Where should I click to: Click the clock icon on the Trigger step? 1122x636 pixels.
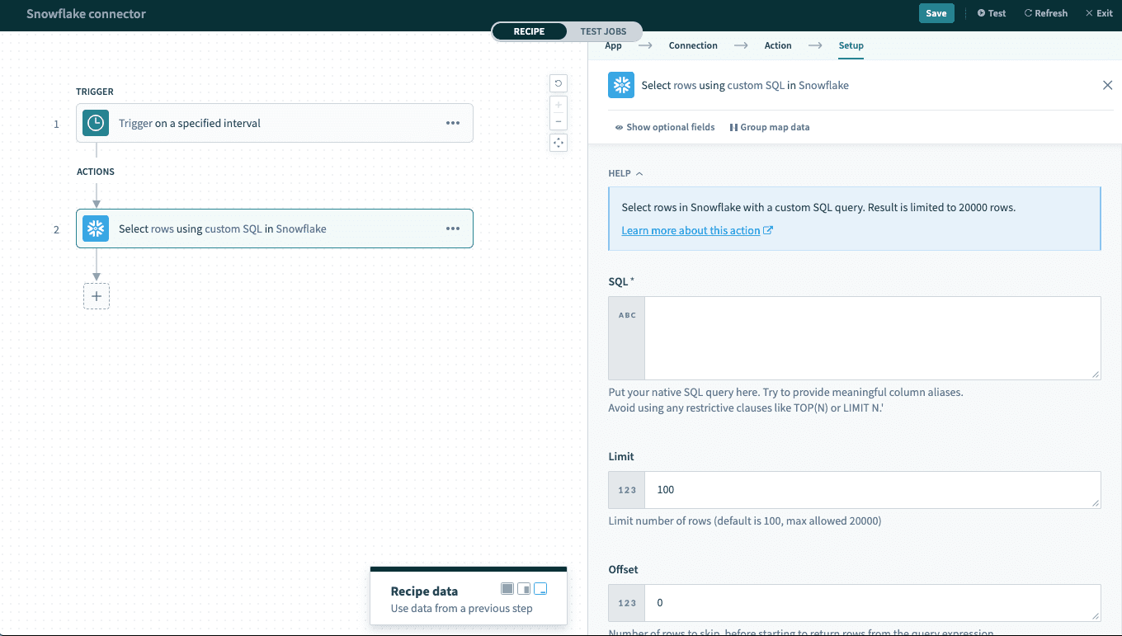click(96, 123)
